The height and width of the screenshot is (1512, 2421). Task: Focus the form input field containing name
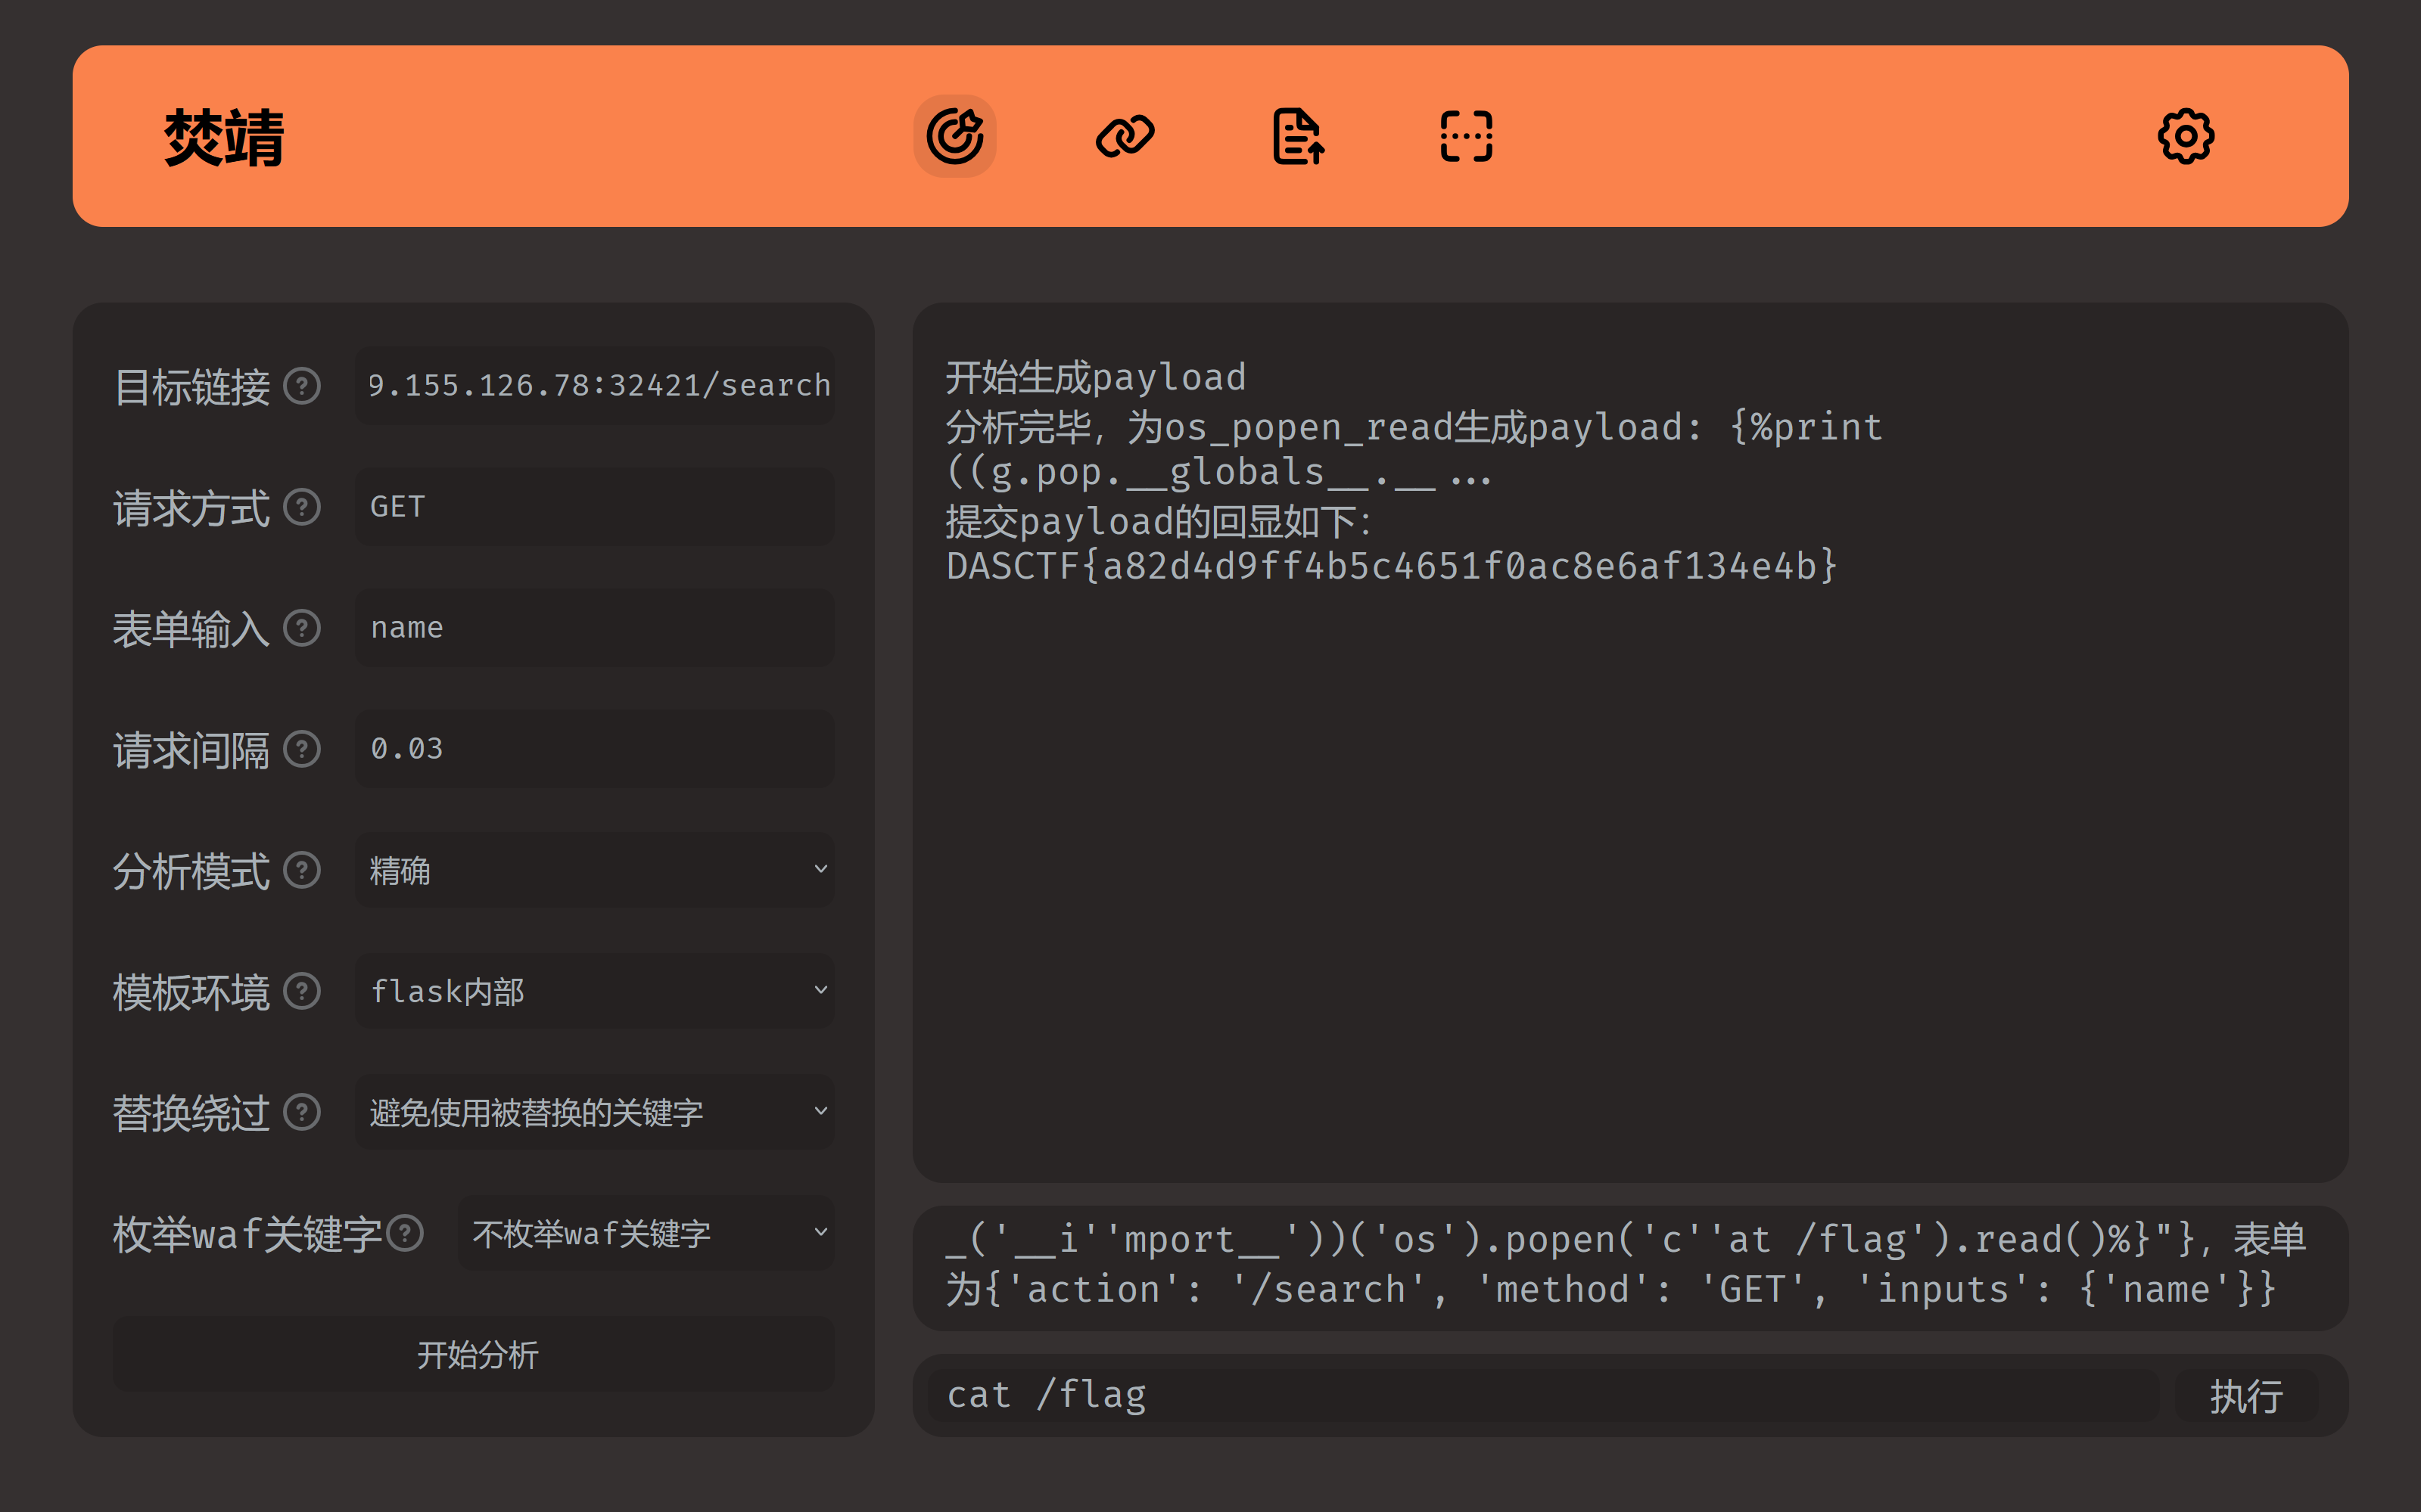tap(594, 628)
